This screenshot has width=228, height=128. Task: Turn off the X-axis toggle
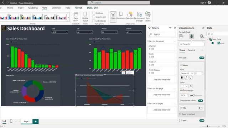click(202, 58)
